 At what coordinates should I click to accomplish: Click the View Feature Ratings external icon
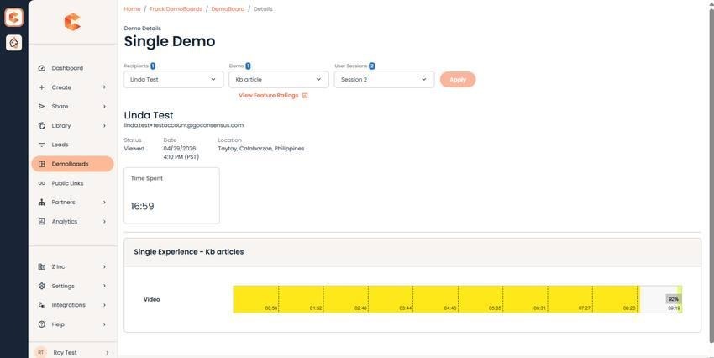305,96
